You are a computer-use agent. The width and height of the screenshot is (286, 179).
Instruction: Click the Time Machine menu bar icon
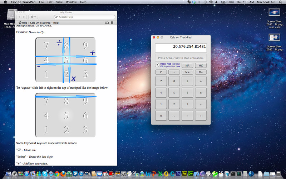[x=205, y=2]
